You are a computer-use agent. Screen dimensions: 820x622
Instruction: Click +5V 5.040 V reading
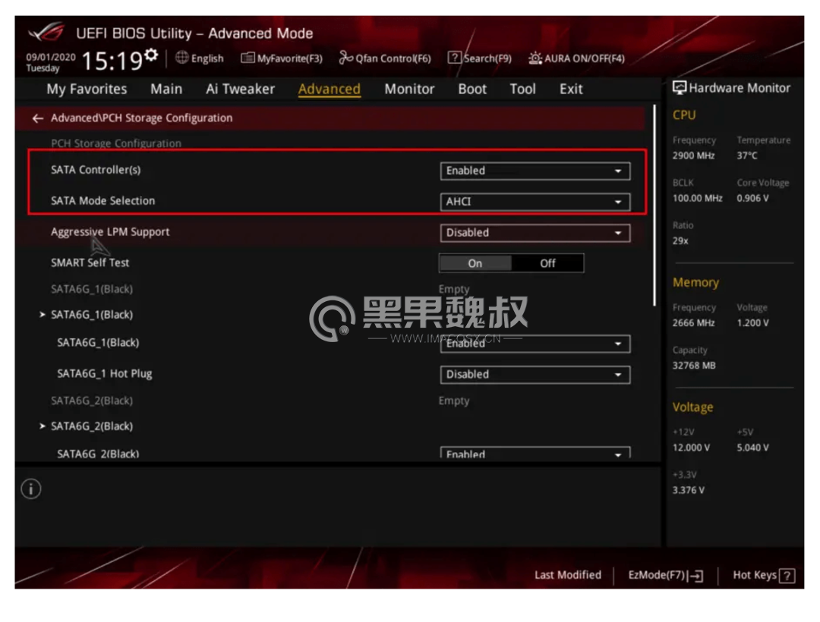point(752,448)
